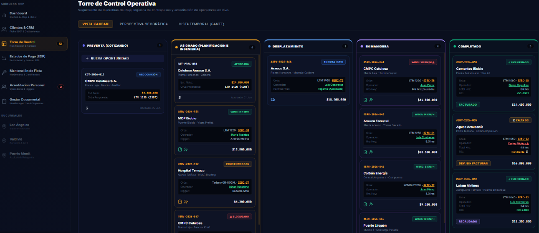539x233 pixels.
Task: Click operator link Carlos Muñoz on Aguas Araucanía
Action: pos(518,143)
